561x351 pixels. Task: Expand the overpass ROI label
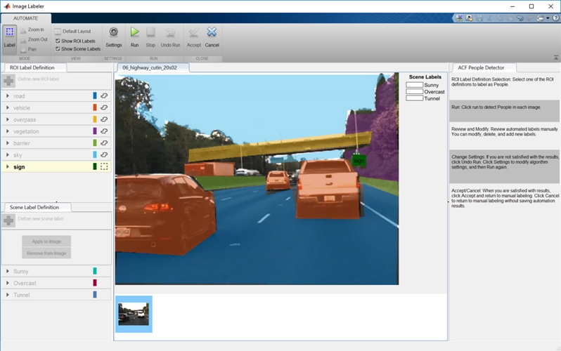7,119
